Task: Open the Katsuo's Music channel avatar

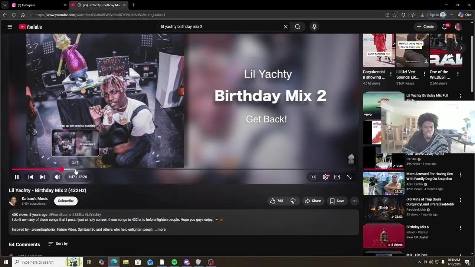Action: click(13, 201)
